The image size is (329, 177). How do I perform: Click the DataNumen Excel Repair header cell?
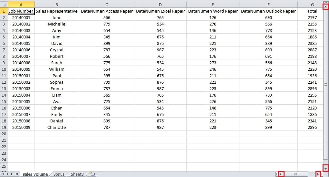pyautogui.click(x=160, y=11)
